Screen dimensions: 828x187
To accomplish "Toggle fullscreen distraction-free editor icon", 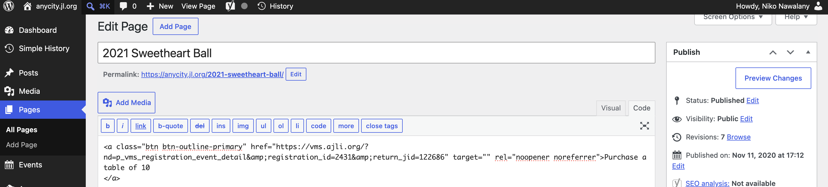I will (x=644, y=126).
